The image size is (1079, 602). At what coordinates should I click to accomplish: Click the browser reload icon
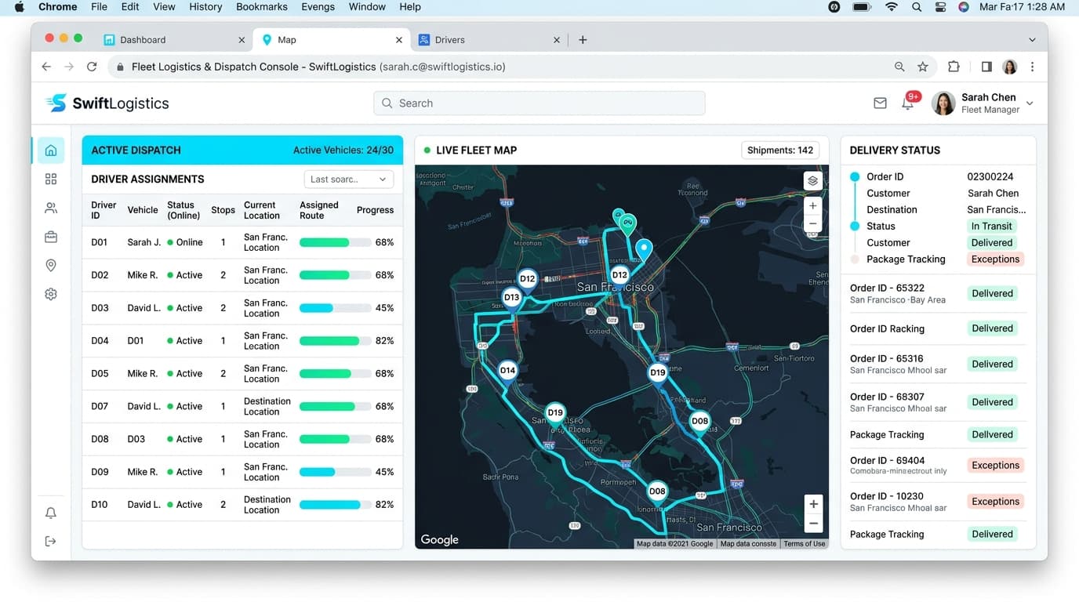pyautogui.click(x=92, y=67)
